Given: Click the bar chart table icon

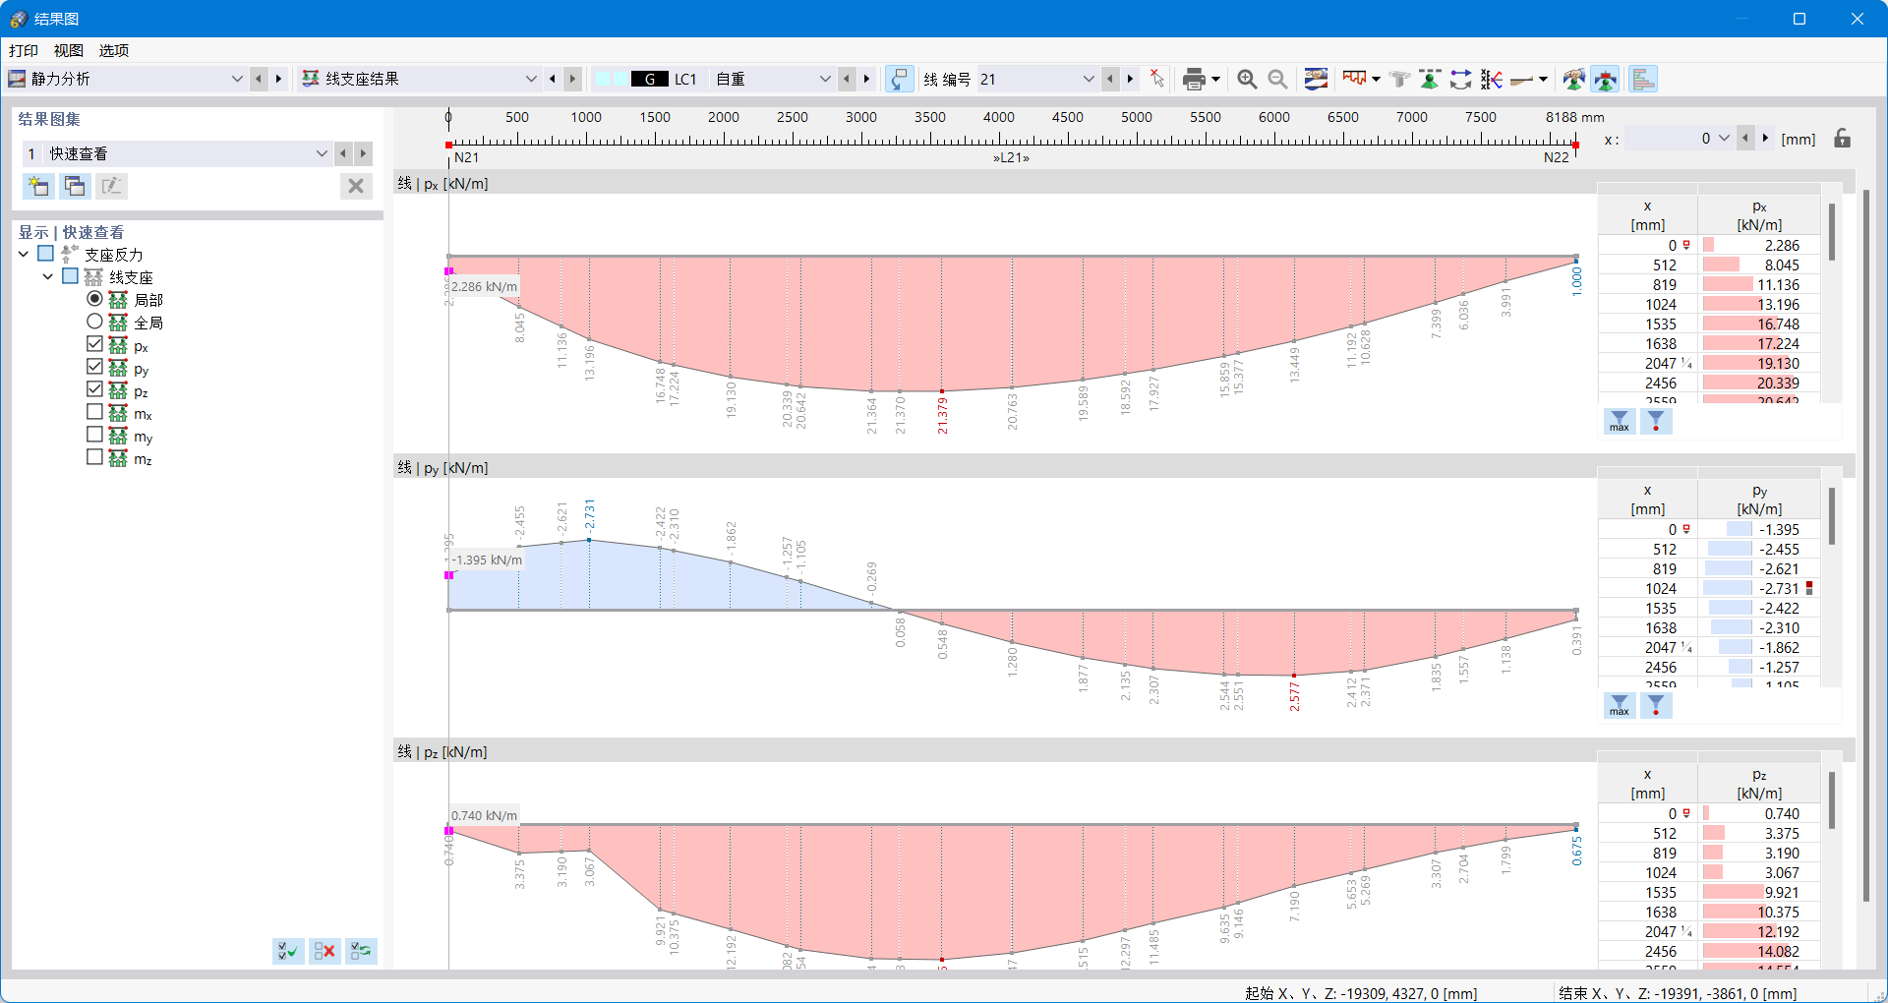Looking at the screenshot, I should [x=1643, y=80].
